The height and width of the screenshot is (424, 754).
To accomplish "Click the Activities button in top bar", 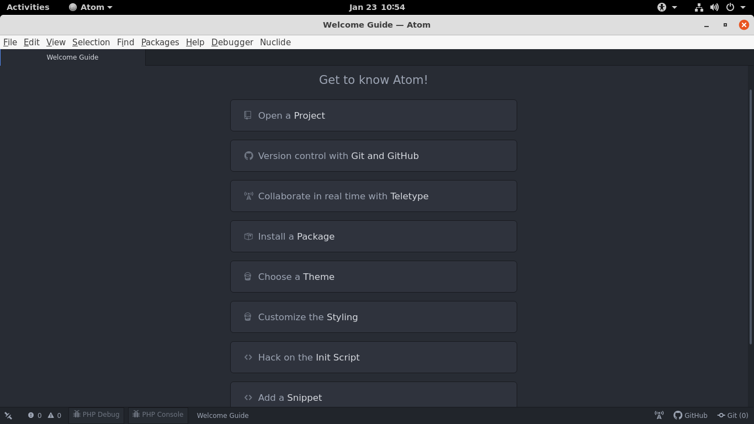I will pyautogui.click(x=28, y=7).
